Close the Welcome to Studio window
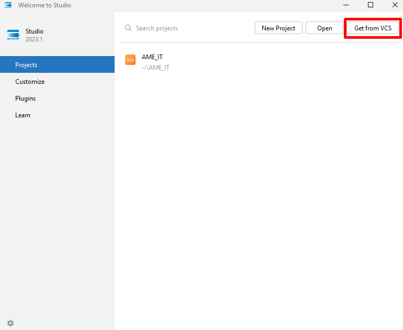 [x=395, y=5]
